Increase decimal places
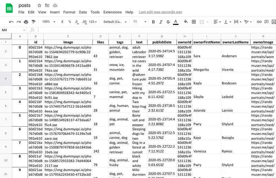The image size is (276, 178). pos(84,22)
